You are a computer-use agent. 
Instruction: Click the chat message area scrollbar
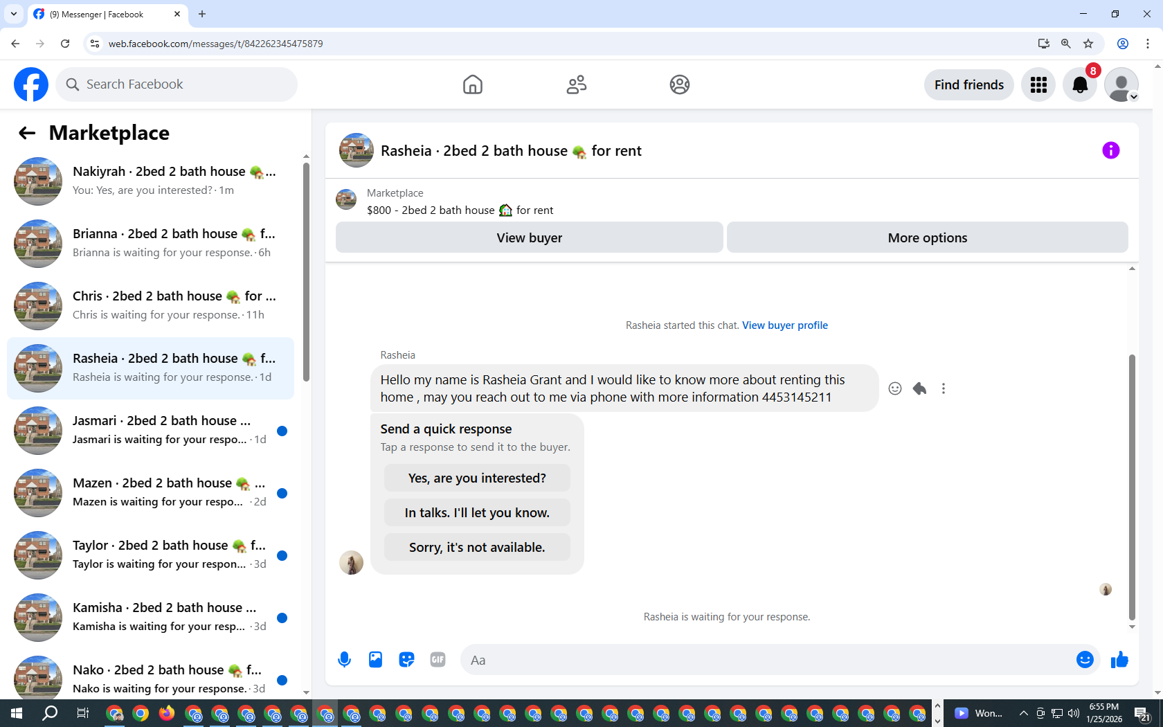1132,487
